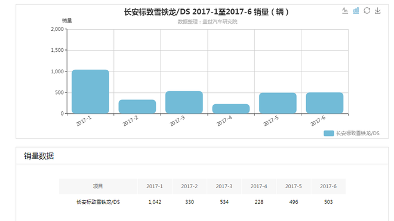Click the 2017-1 sales bar
The width and height of the screenshot is (394, 221).
(x=91, y=92)
